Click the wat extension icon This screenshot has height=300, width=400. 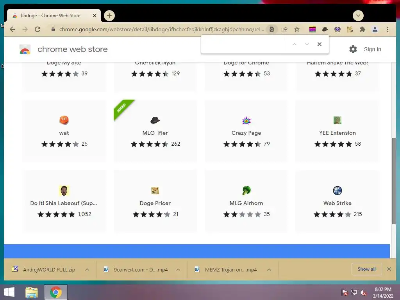click(x=64, y=120)
